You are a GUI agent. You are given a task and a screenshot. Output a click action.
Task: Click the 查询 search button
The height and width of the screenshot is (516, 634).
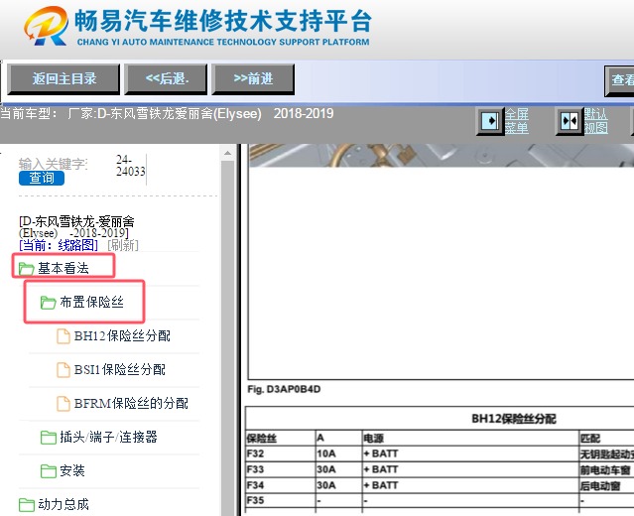[42, 178]
